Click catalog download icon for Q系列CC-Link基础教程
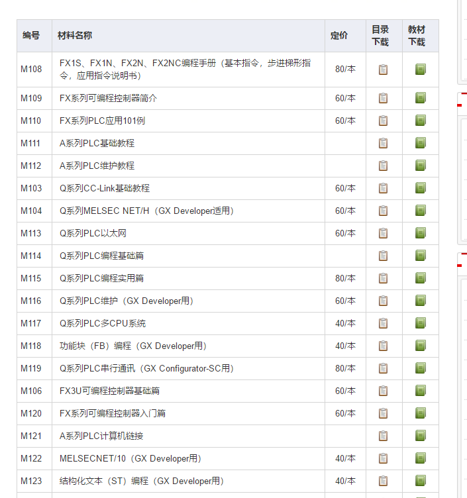This screenshot has width=467, height=498. [383, 188]
